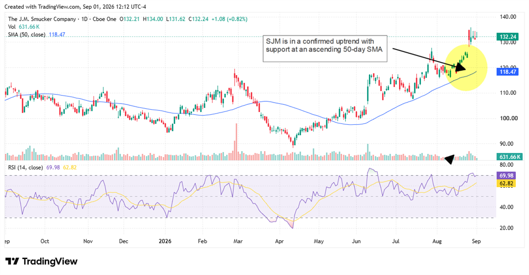
Task: Click the Aug label on the time axis
Action: 438,242
